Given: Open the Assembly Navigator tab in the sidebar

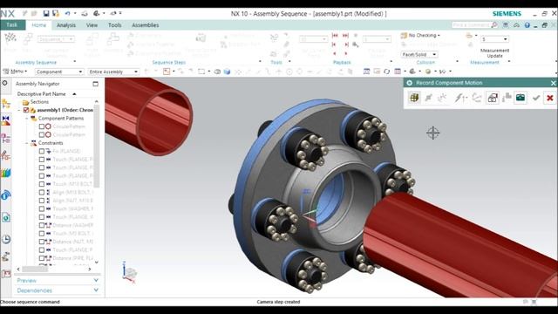Looking at the screenshot, I should (6, 104).
